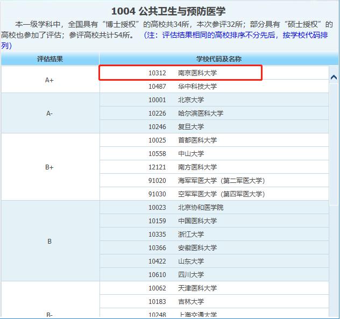The height and width of the screenshot is (319, 340).
Task: Click school code 10487
Action: (x=157, y=86)
